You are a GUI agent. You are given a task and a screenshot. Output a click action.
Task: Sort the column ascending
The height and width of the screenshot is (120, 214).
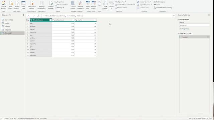tap(100, 2)
